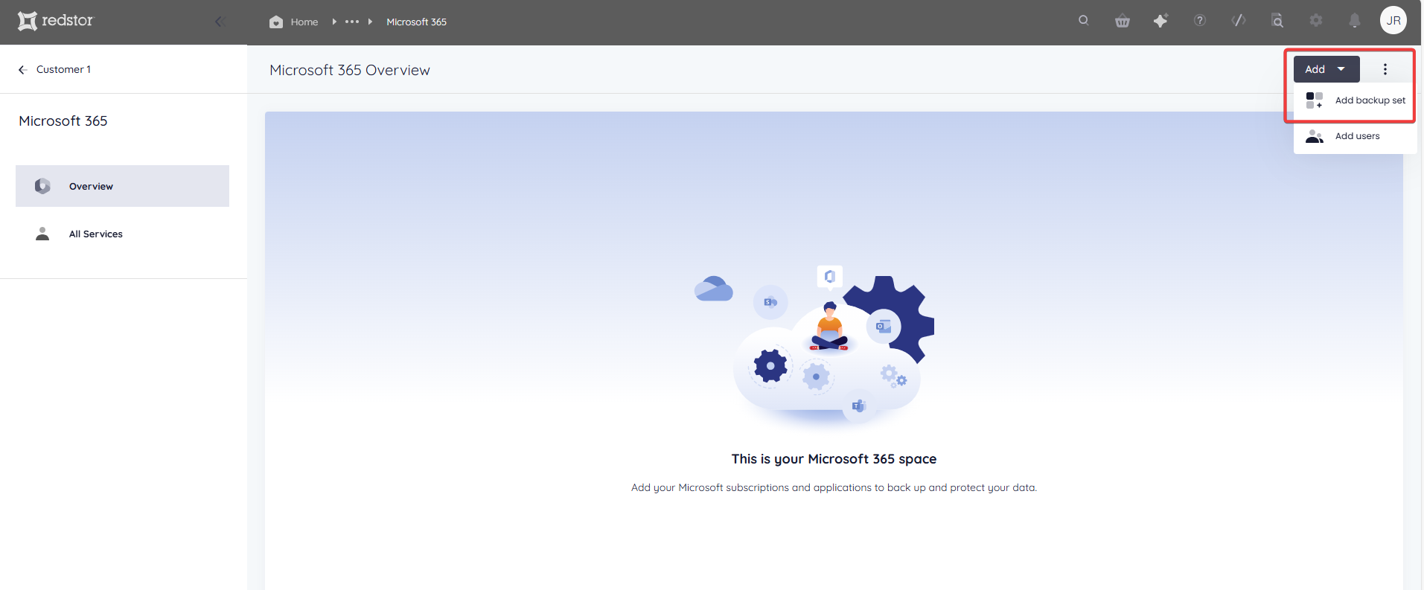Screen dimensions: 1424x590
Task: Open the document search icon
Action: coord(1277,20)
